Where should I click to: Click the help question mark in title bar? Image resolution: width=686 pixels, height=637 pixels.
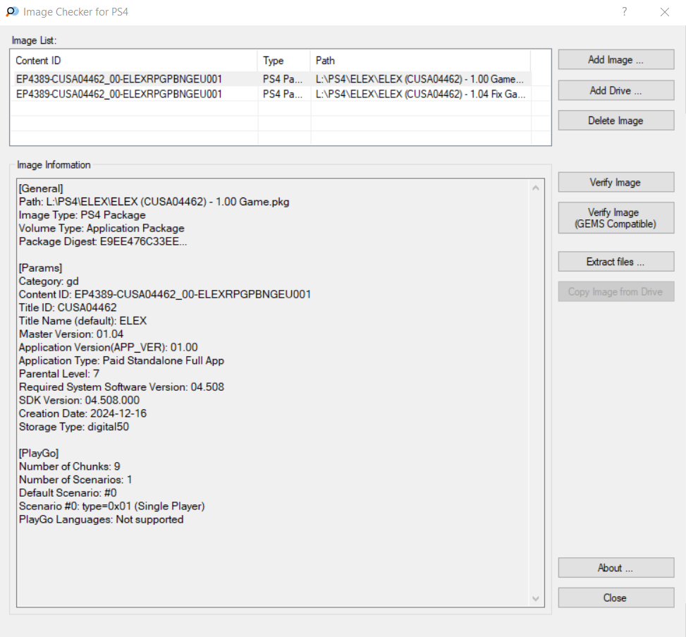(625, 11)
